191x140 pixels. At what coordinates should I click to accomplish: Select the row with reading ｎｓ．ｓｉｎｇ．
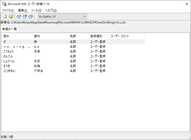(x=74, y=47)
